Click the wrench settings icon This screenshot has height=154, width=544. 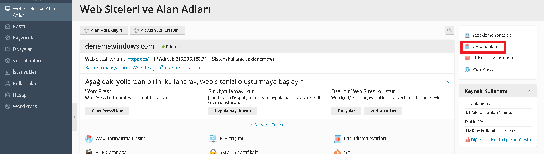450,30
